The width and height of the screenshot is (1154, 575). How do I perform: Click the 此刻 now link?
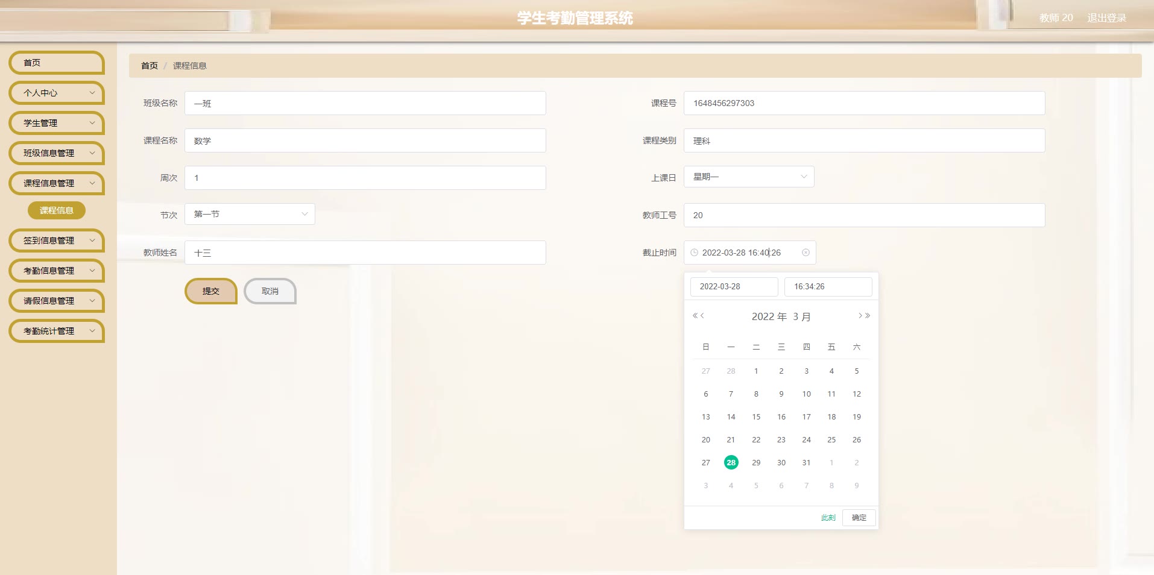(828, 518)
